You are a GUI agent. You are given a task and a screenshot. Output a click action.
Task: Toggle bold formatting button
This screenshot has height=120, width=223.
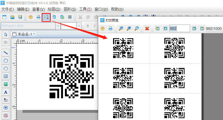coord(88,26)
